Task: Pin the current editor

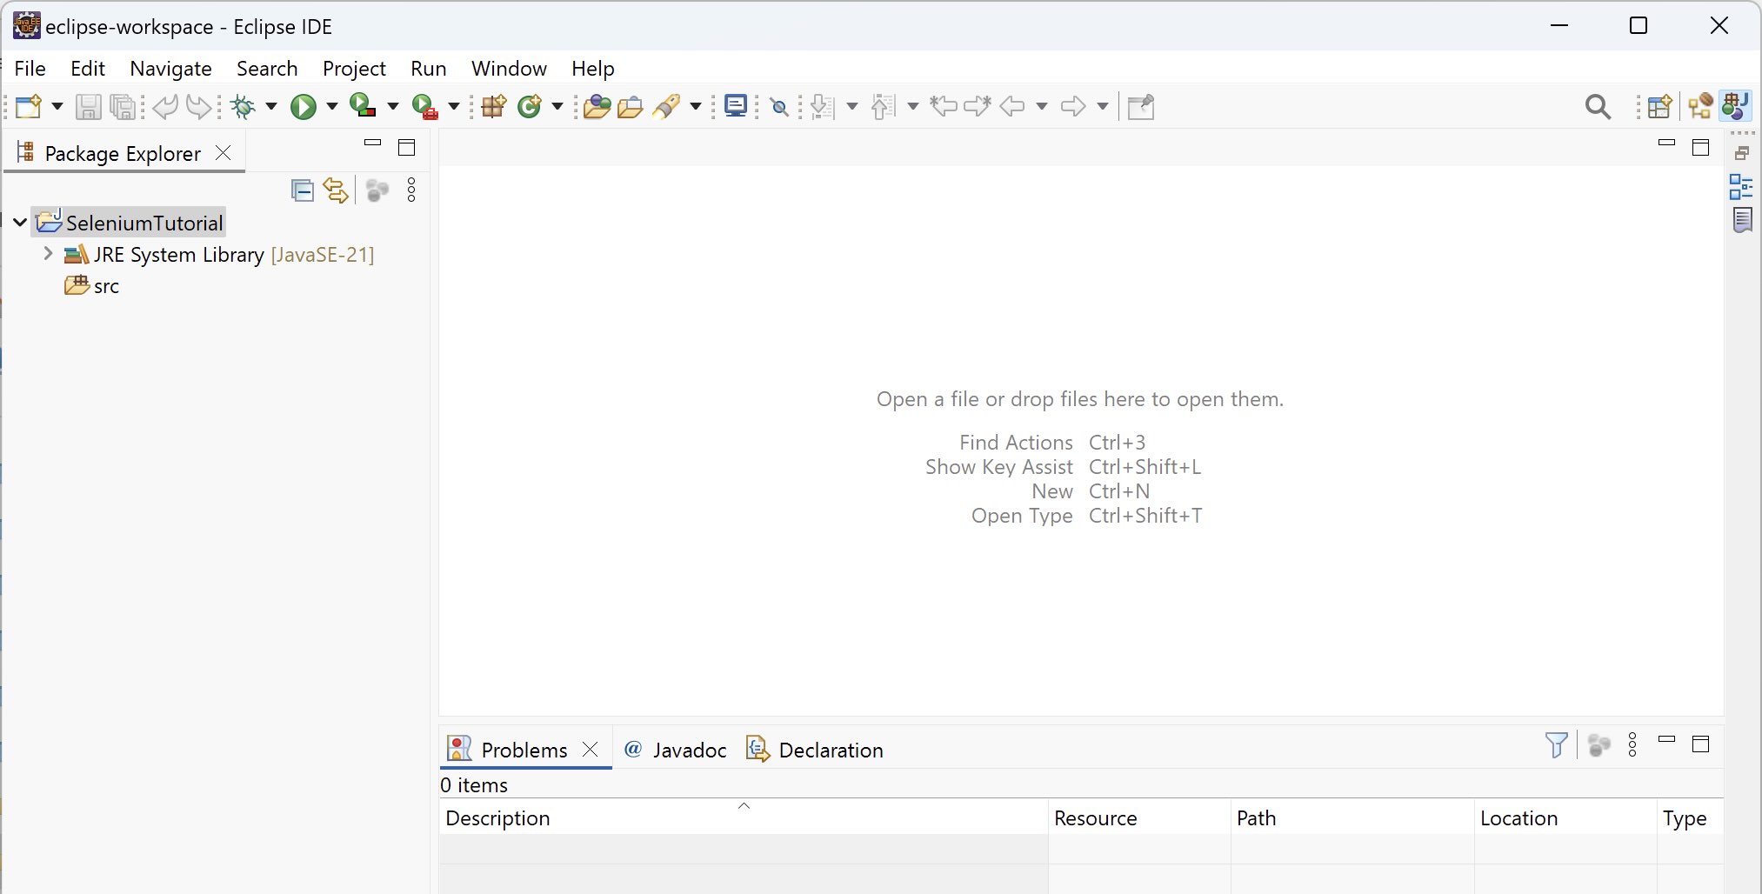Action: pos(1141,106)
